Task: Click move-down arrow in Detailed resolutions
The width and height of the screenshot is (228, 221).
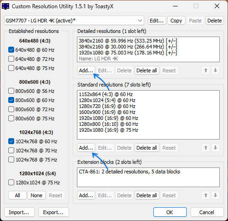Action: (x=215, y=70)
